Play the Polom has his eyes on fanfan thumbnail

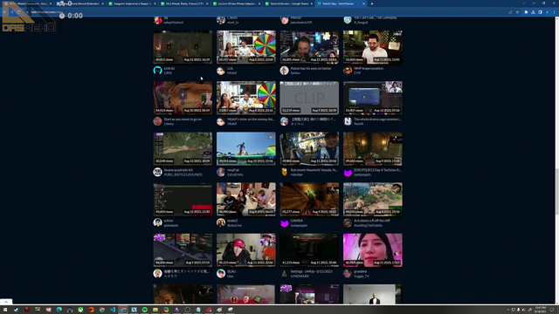309,47
